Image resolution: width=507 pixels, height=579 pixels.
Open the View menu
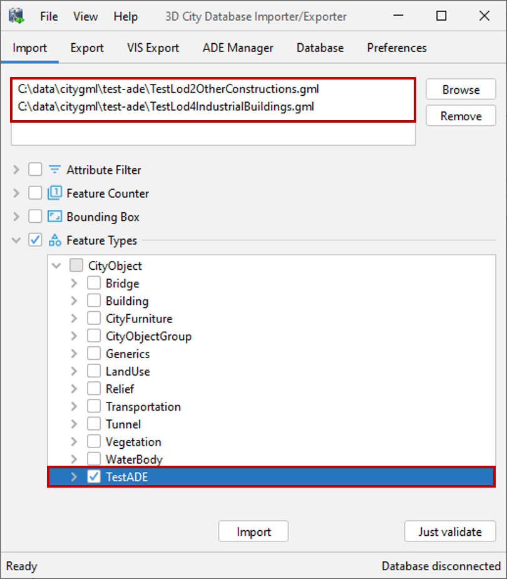85,16
